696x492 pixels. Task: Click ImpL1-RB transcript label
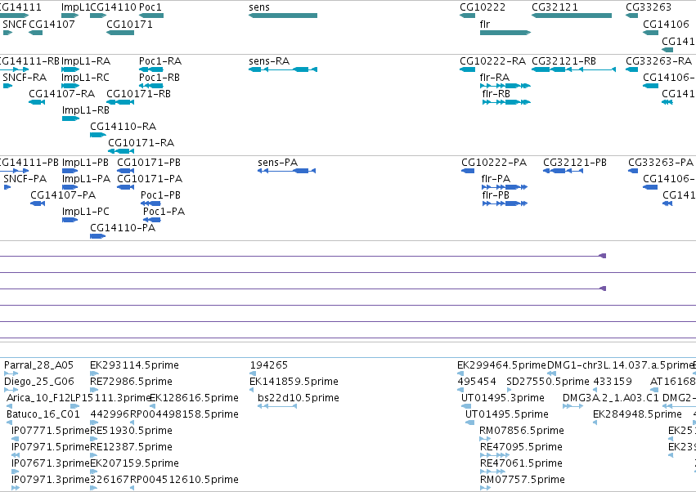click(x=86, y=110)
